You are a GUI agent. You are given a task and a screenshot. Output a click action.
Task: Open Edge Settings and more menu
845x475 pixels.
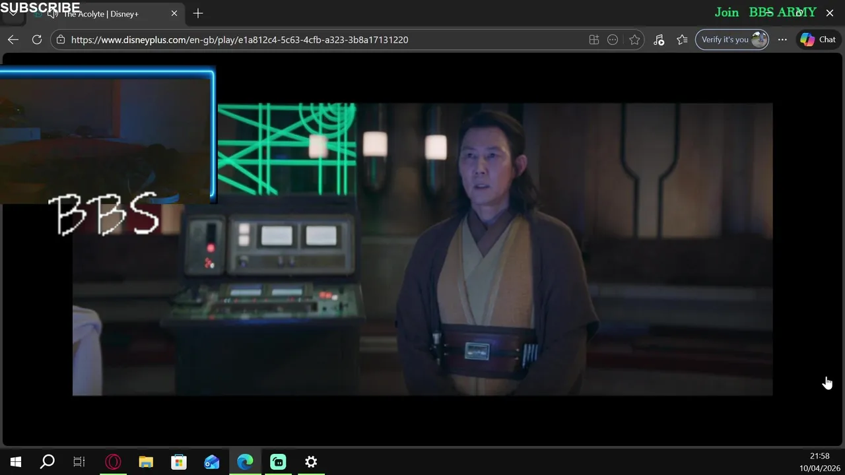pyautogui.click(x=782, y=40)
